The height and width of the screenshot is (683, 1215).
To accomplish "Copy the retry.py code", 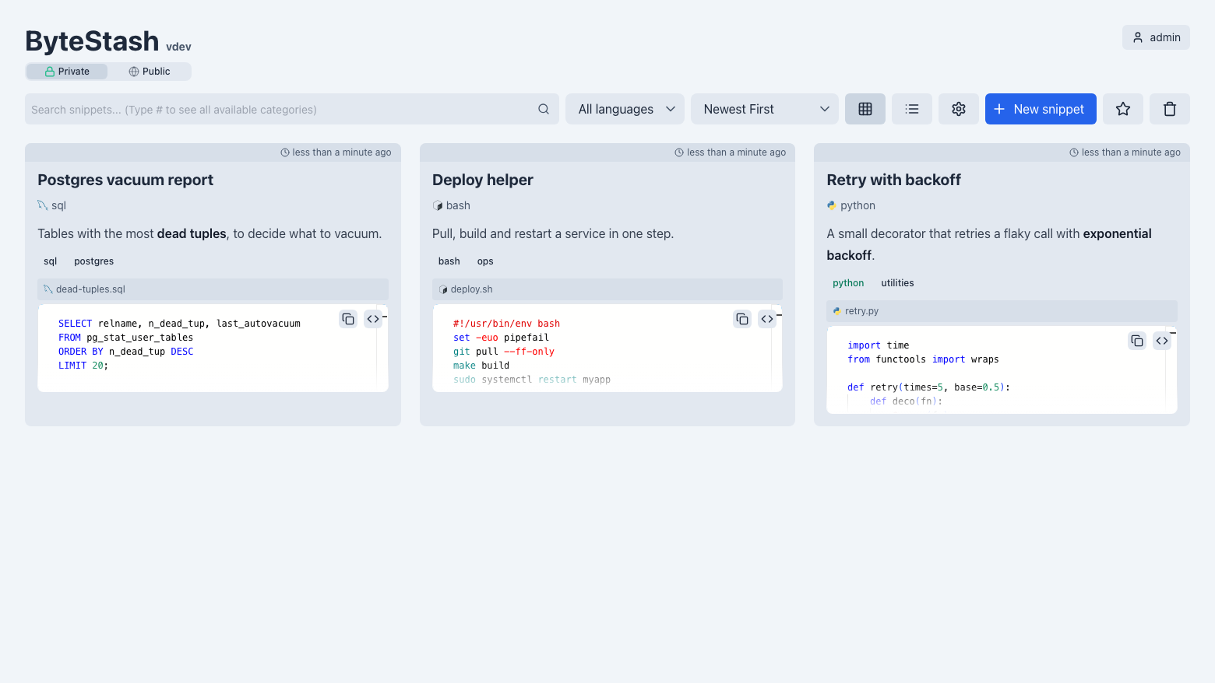I will [x=1137, y=341].
